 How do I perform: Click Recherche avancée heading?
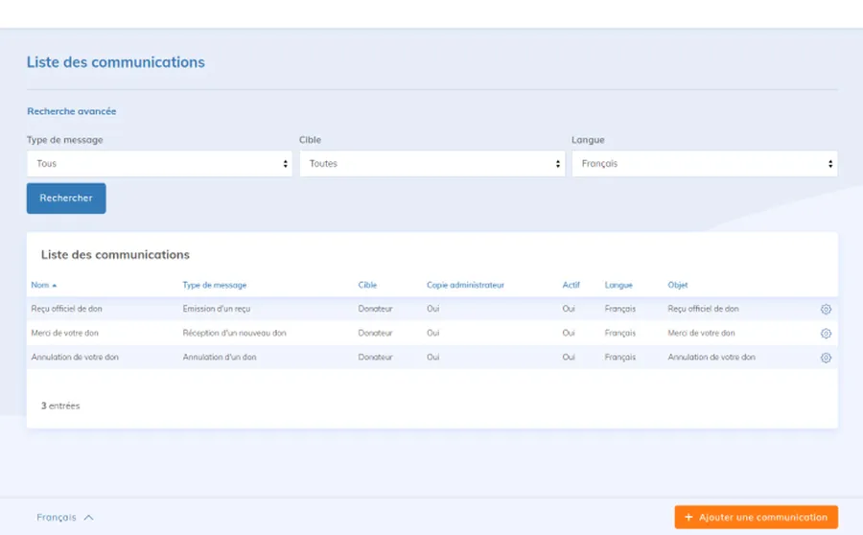pyautogui.click(x=72, y=112)
